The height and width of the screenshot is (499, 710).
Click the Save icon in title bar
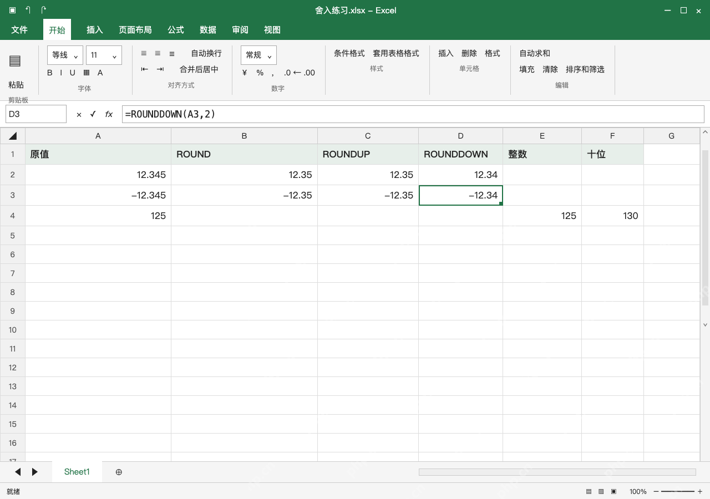point(12,10)
